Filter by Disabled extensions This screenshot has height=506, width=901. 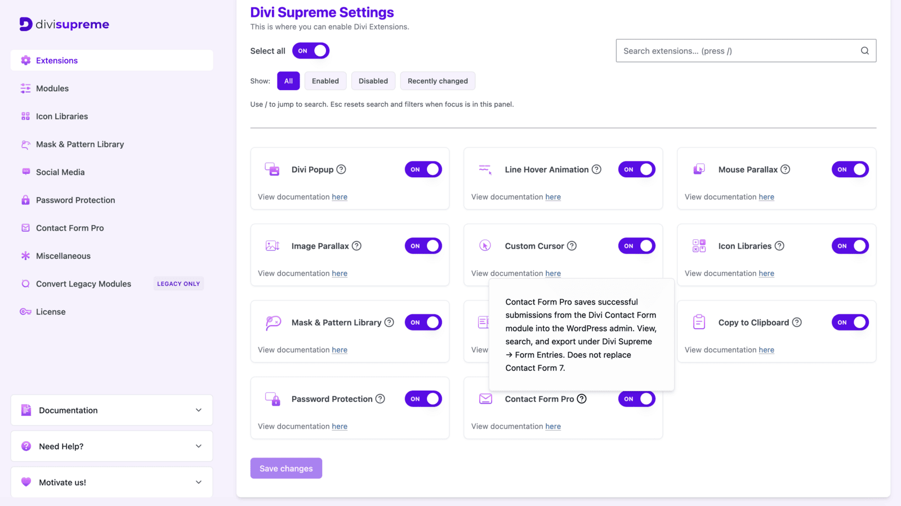point(373,81)
